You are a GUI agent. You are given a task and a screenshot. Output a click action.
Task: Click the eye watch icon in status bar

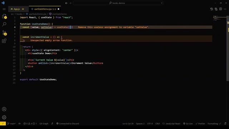[19, 124]
